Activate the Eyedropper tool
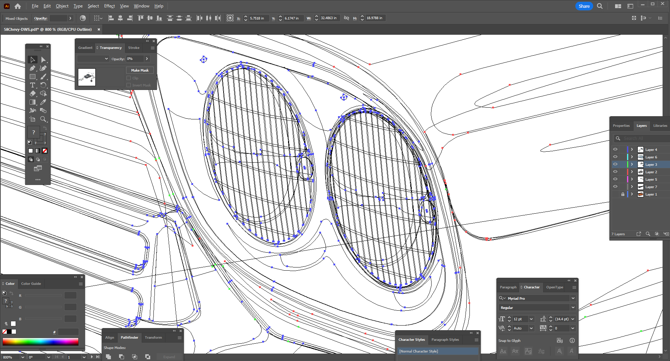The width and height of the screenshot is (670, 361). 43,102
